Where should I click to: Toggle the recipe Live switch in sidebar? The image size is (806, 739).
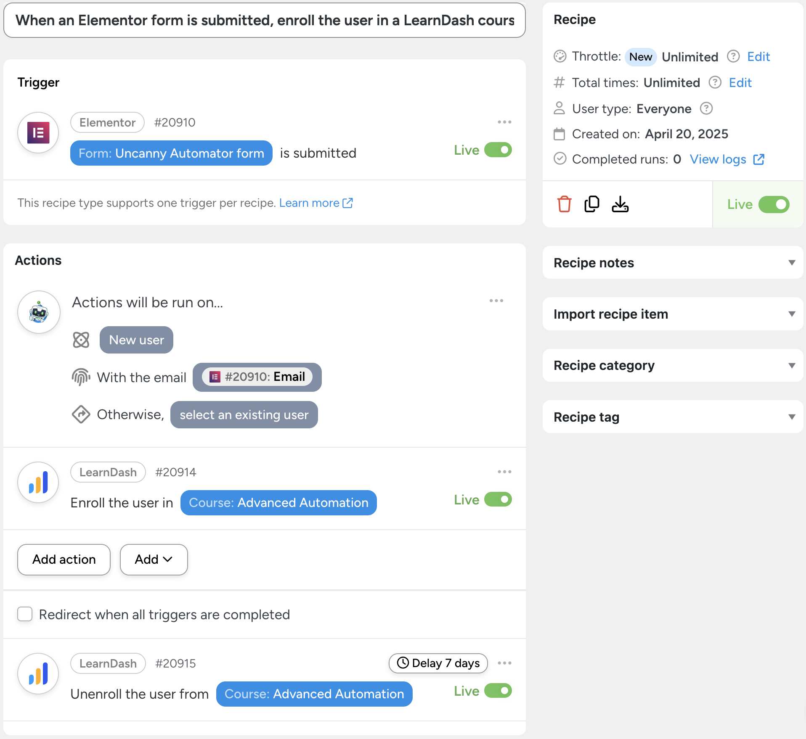[x=774, y=204]
